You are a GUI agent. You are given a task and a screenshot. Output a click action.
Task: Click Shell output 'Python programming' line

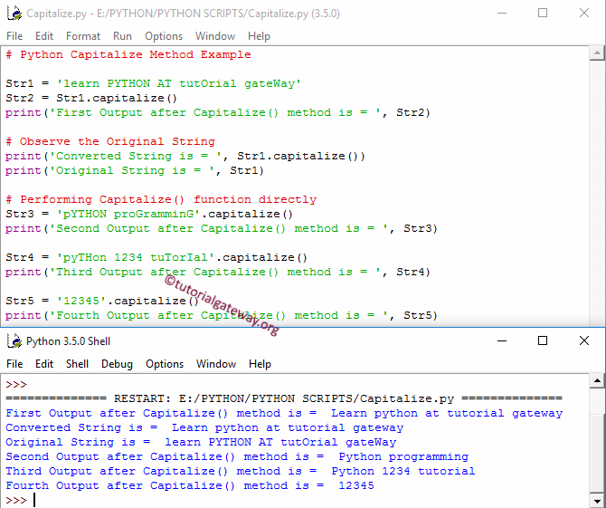pos(237,456)
